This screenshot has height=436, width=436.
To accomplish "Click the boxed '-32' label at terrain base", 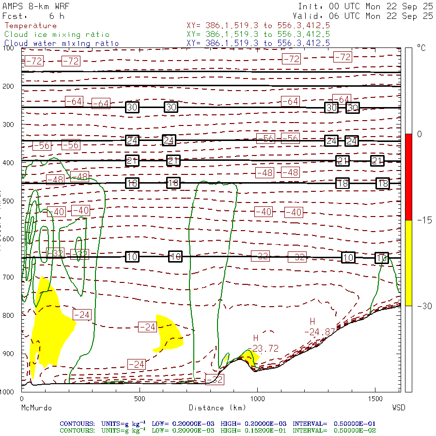I will pyautogui.click(x=215, y=379).
